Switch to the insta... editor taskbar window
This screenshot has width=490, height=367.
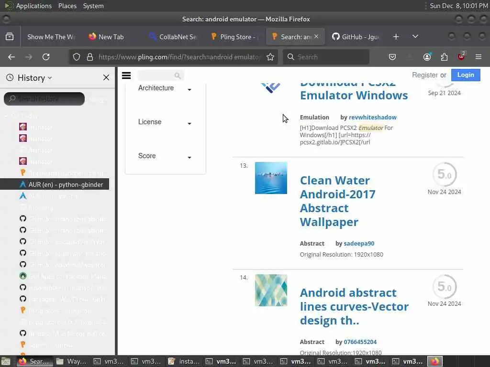point(184,361)
